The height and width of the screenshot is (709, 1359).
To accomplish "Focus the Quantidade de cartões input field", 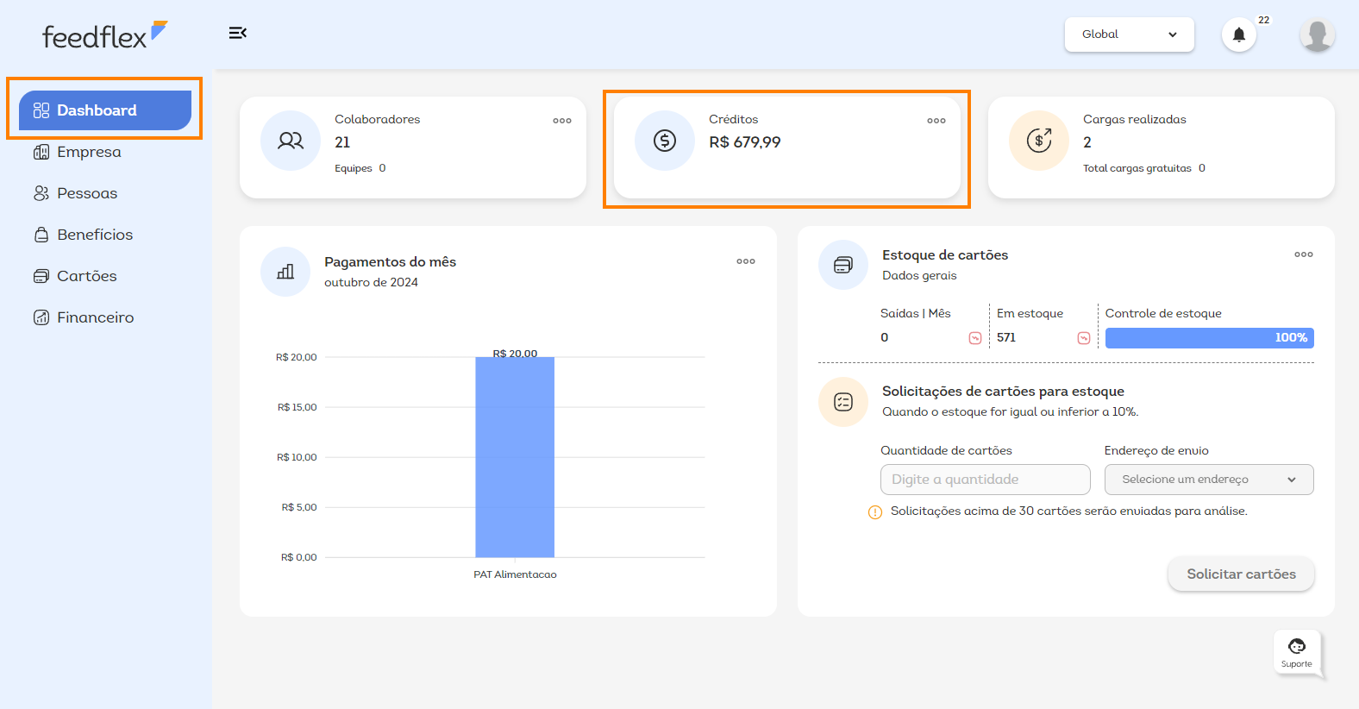I will pos(985,480).
